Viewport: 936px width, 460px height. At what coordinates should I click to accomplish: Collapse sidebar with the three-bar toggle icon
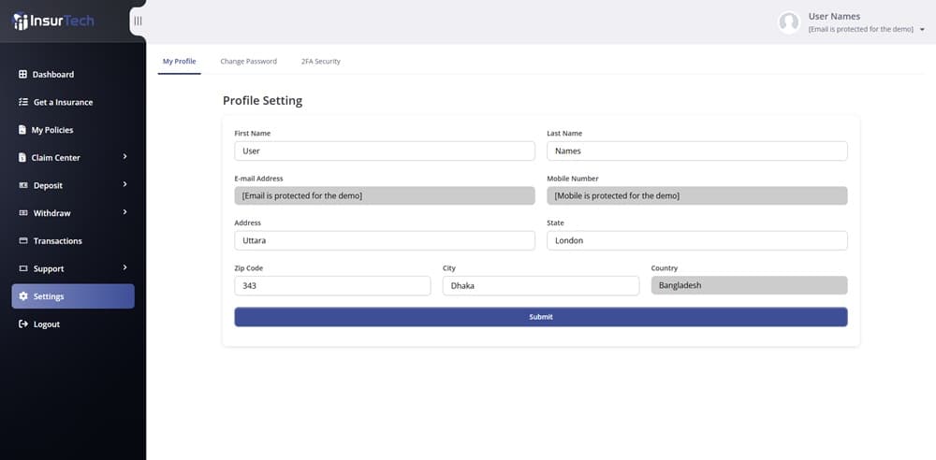(x=138, y=21)
